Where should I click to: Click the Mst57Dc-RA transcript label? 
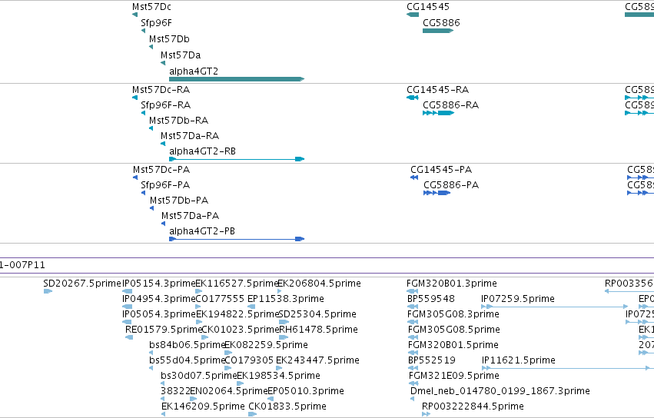[x=161, y=90]
